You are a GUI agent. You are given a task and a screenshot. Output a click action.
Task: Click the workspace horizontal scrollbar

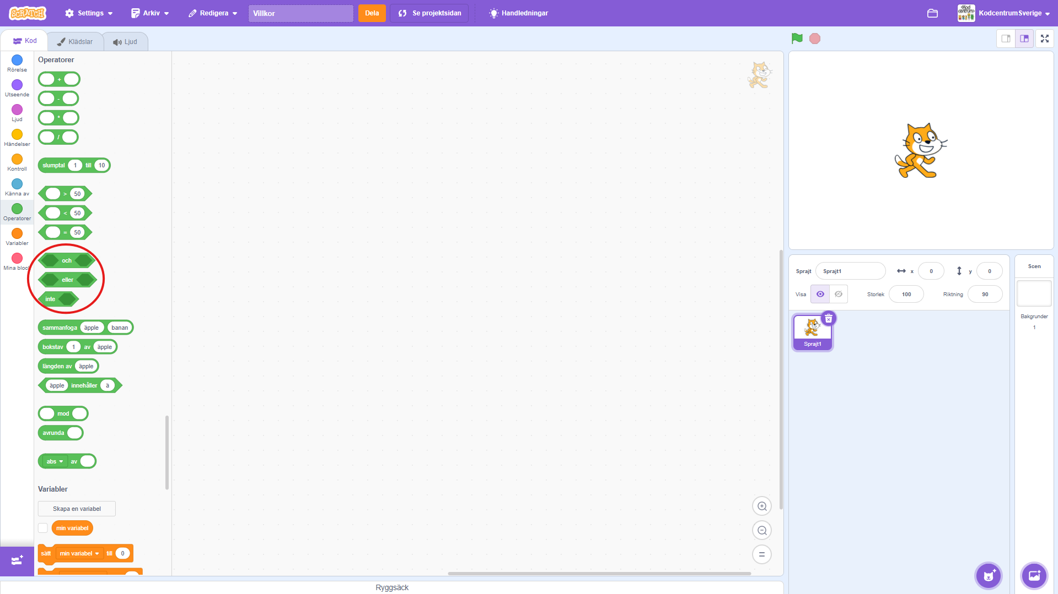[x=599, y=573]
